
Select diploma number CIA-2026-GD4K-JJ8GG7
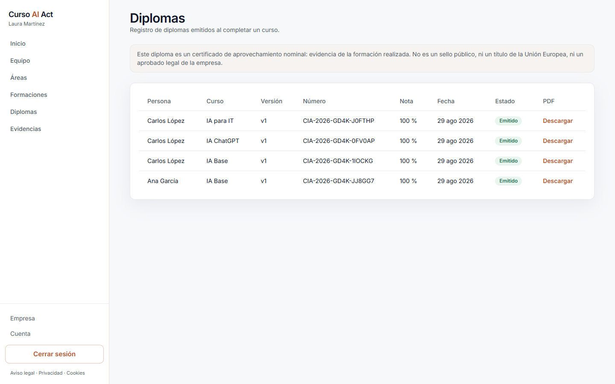coord(339,181)
